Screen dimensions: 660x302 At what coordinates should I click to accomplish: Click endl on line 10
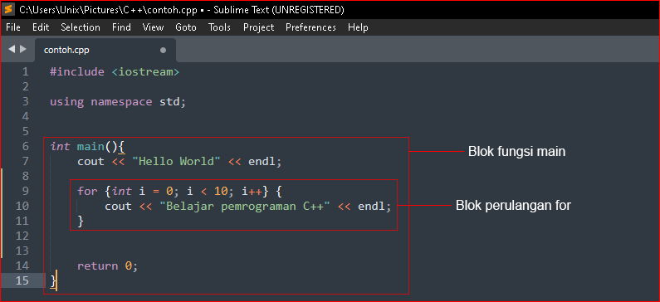372,207
